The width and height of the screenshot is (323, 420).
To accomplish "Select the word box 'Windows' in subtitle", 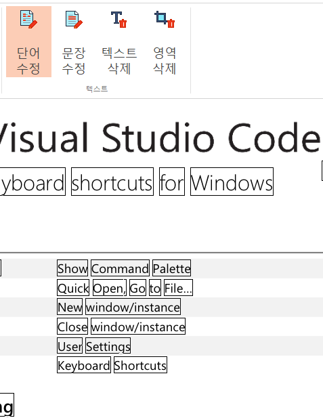I will coord(232,182).
